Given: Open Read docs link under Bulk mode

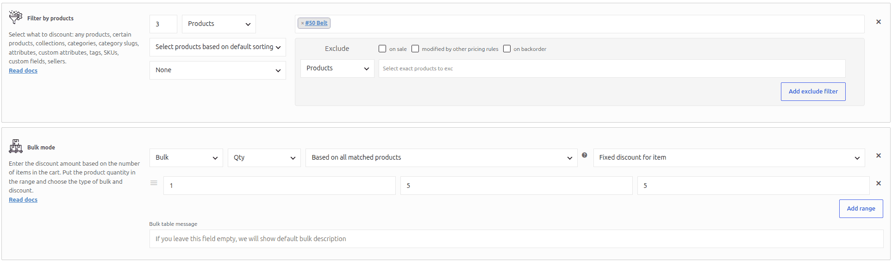Looking at the screenshot, I should [23, 200].
